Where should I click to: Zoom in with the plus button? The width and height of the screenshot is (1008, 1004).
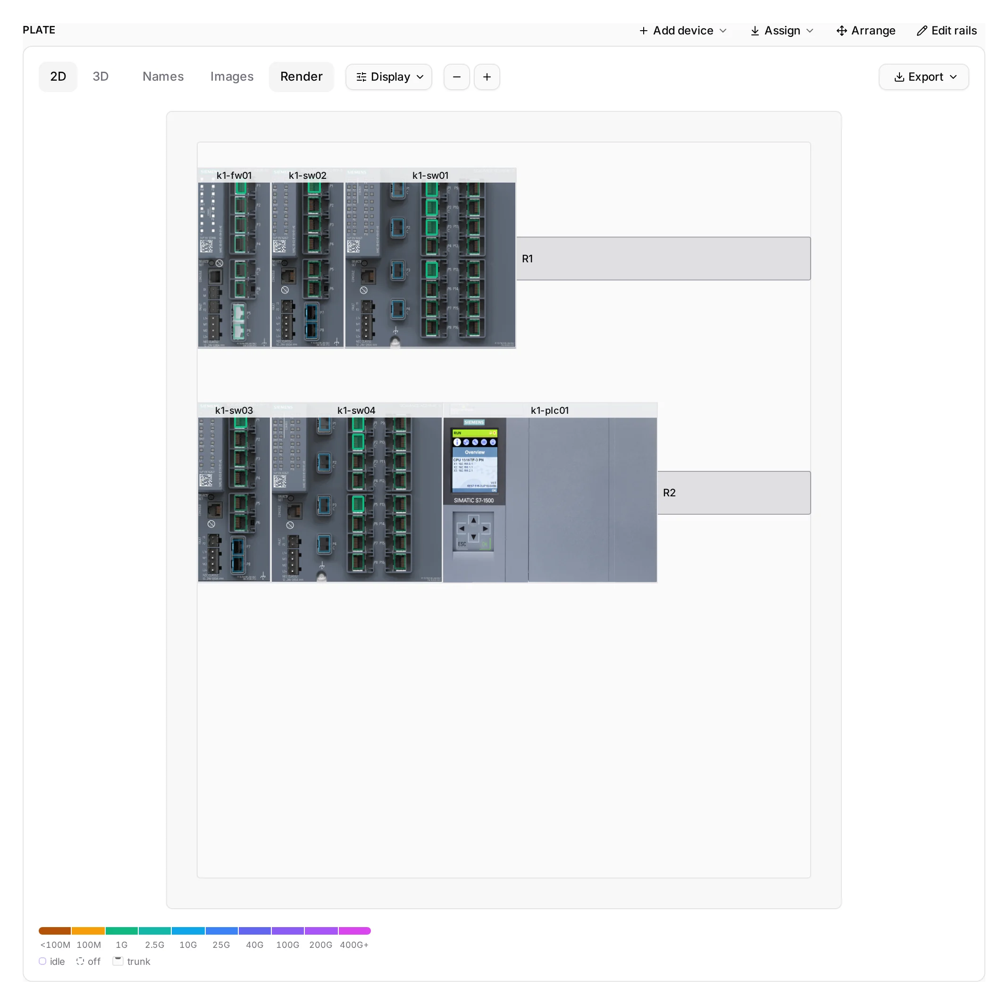coord(487,77)
